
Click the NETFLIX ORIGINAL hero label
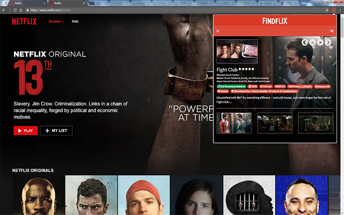50,54
